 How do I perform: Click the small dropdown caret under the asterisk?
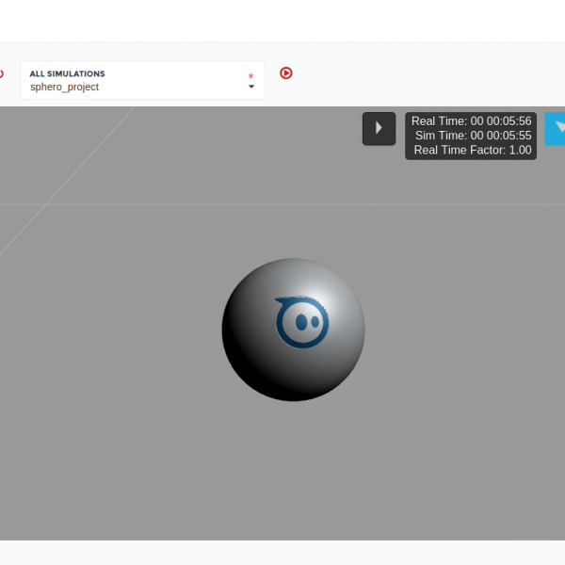(251, 87)
